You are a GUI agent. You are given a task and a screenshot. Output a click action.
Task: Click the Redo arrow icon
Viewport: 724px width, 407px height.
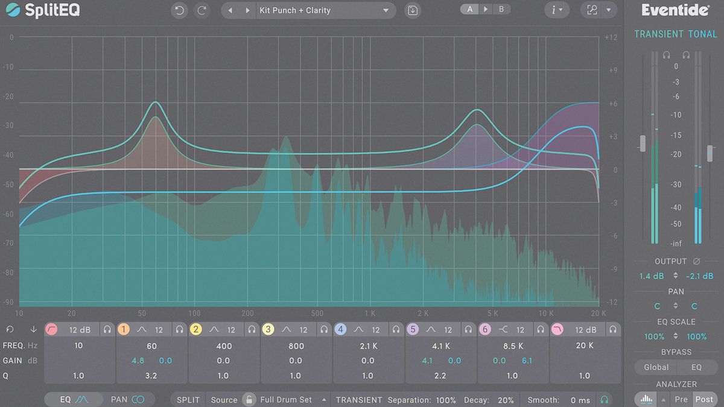[202, 10]
